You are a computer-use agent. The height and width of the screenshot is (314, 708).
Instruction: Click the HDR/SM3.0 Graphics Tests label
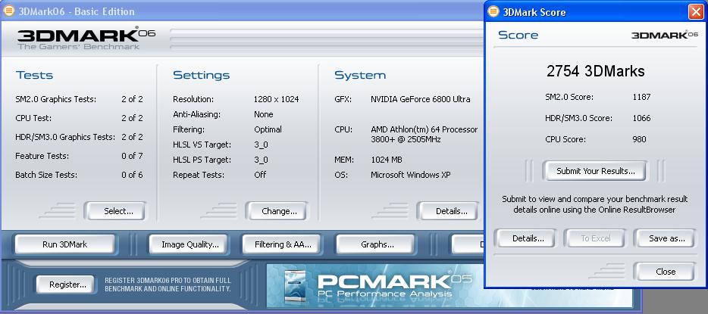65,137
